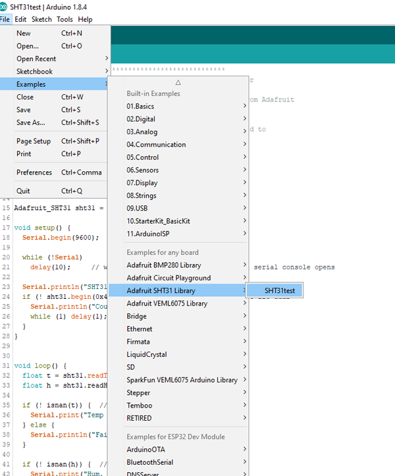Click line number 23 in editor gutter

[x=6, y=286]
